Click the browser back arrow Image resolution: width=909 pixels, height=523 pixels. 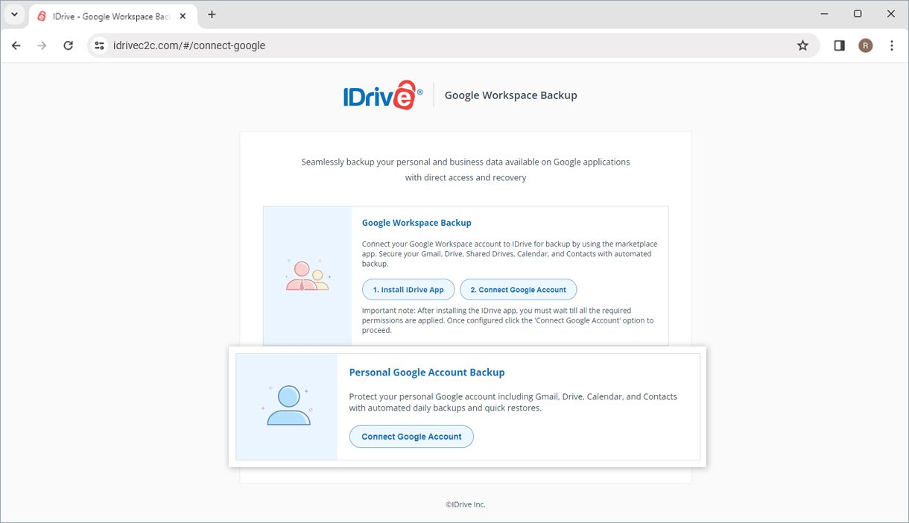(x=16, y=45)
